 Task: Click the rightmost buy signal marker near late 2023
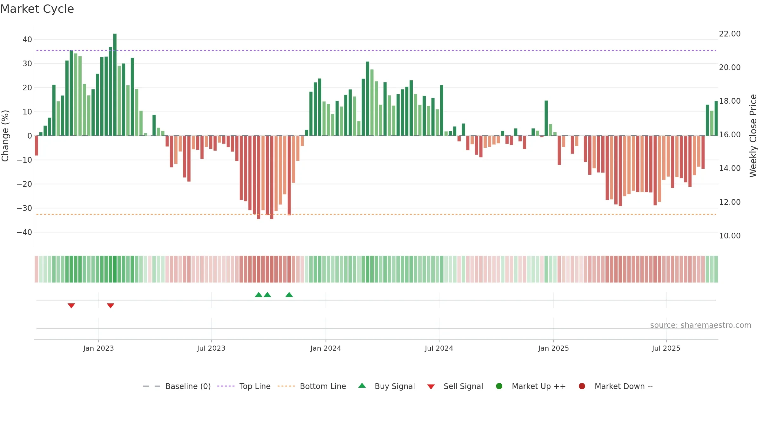(289, 295)
